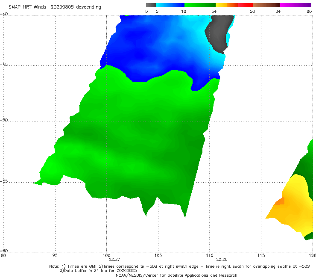Viewport: 316px width, 278px height.
Task: Click the "SMAP NRT Winds" title text
Action: pos(27,7)
